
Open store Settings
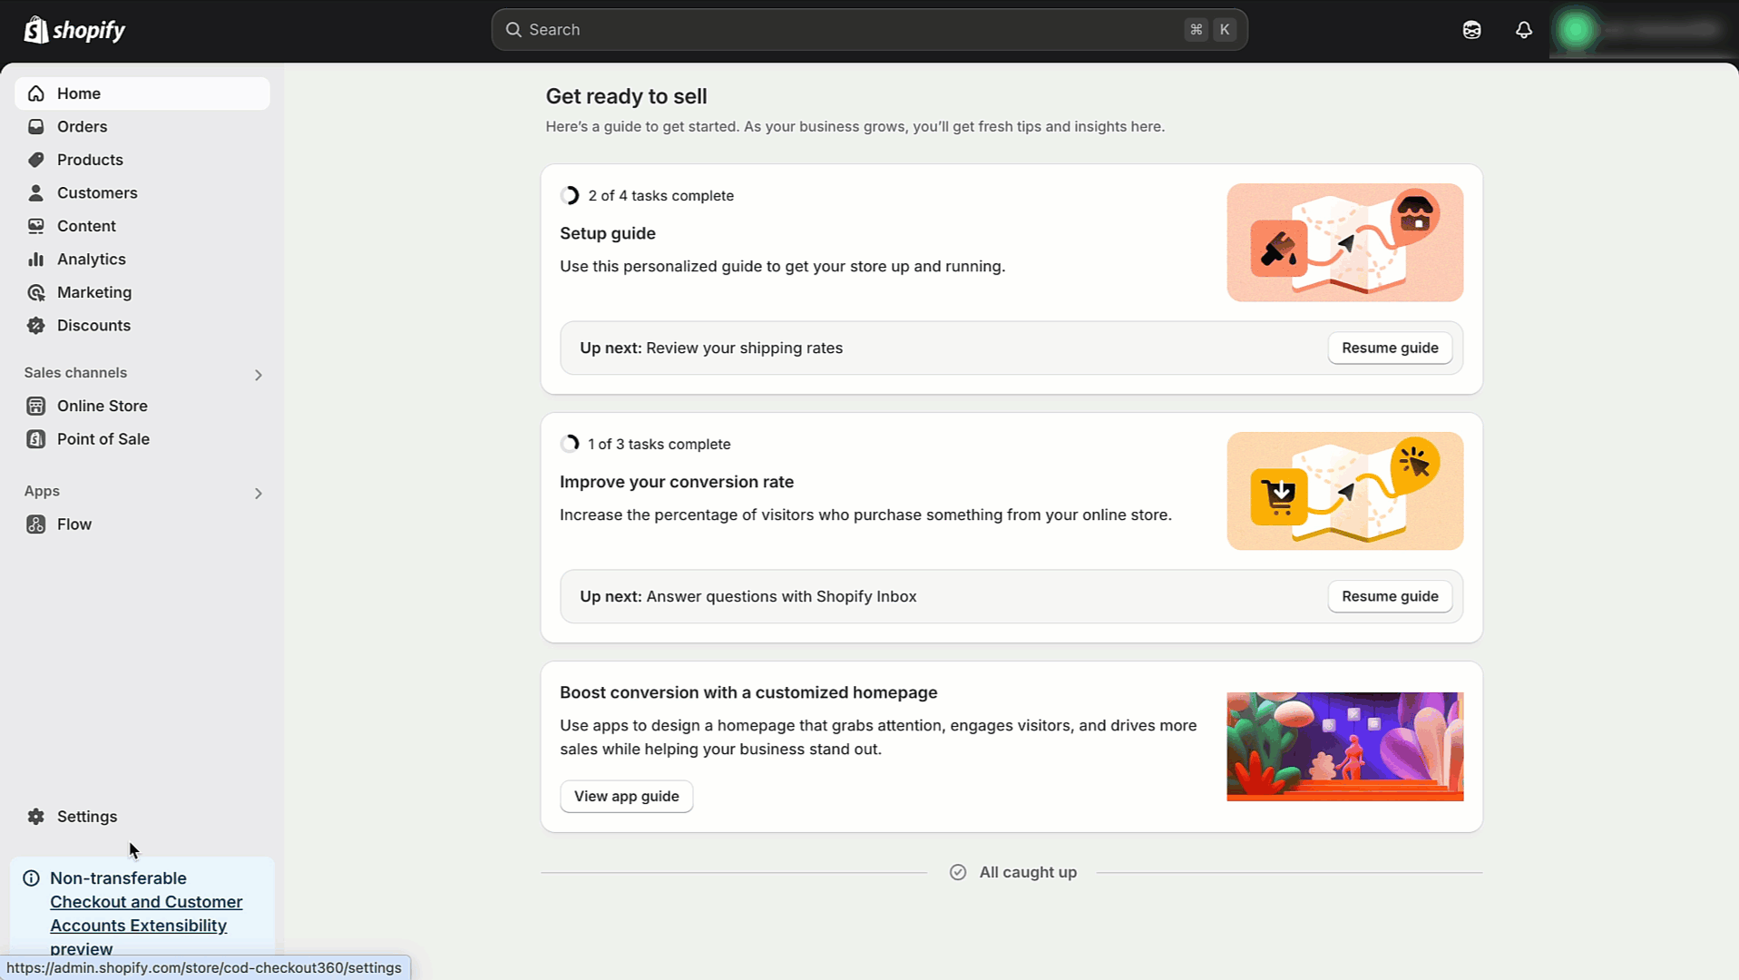point(86,816)
